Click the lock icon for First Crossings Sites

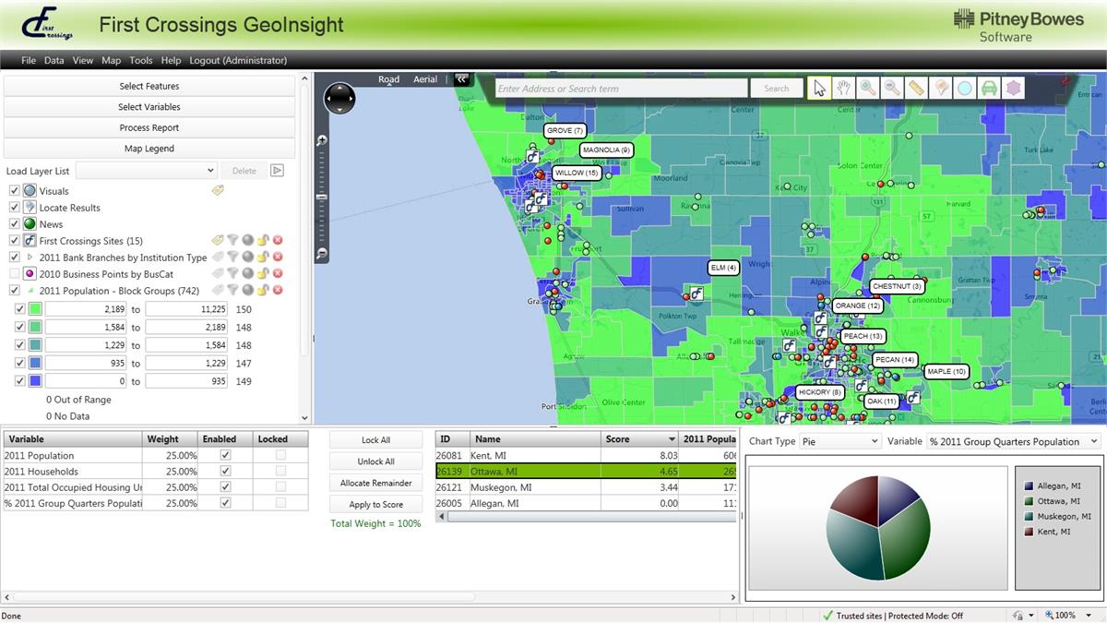tap(263, 241)
